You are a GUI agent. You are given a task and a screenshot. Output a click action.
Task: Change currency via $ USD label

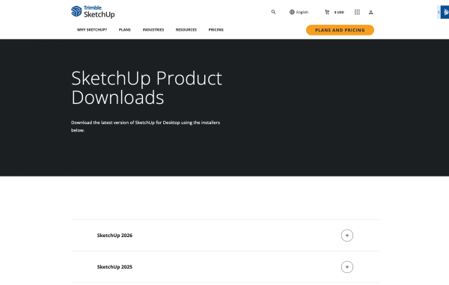click(x=339, y=12)
